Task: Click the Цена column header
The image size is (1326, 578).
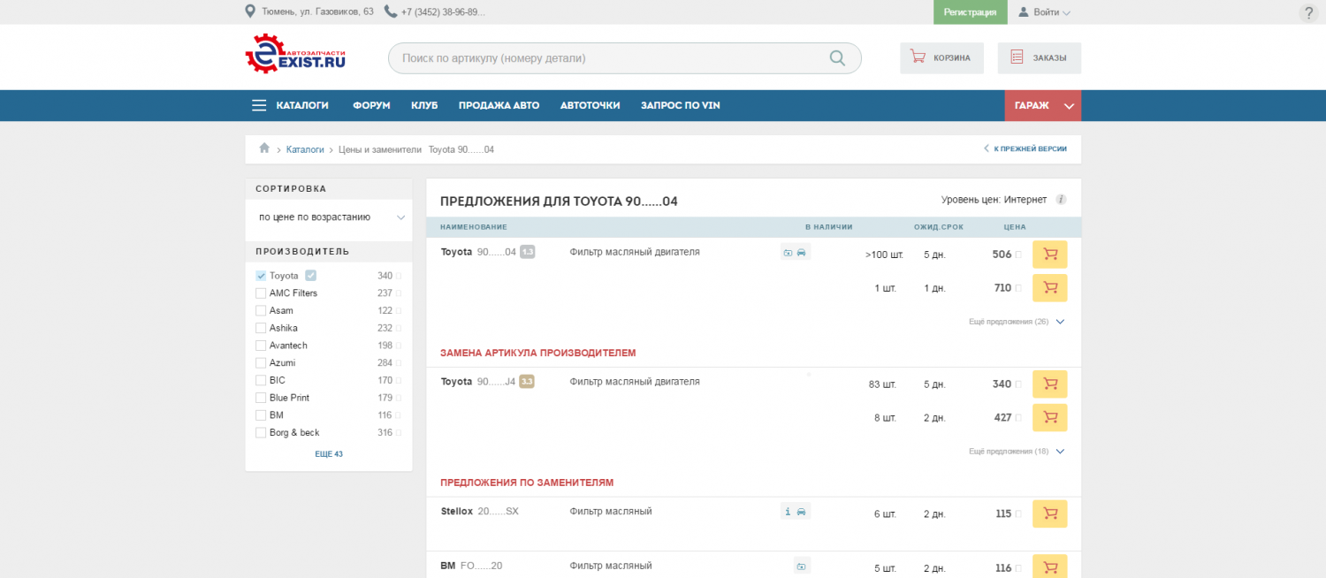Action: [1015, 227]
